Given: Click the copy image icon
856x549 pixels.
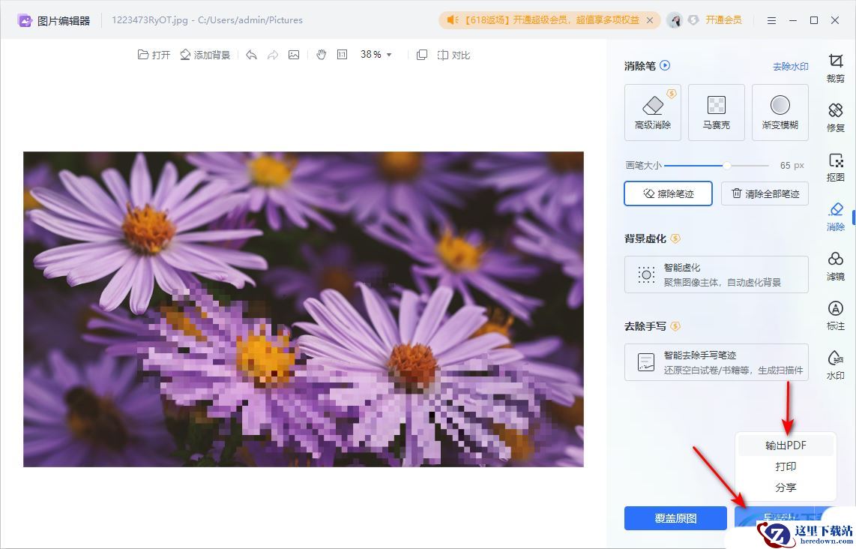Looking at the screenshot, I should coord(422,55).
